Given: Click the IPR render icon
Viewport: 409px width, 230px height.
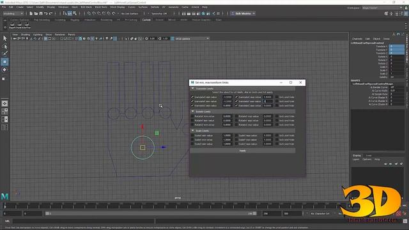Looking at the screenshot, I should (194, 13).
